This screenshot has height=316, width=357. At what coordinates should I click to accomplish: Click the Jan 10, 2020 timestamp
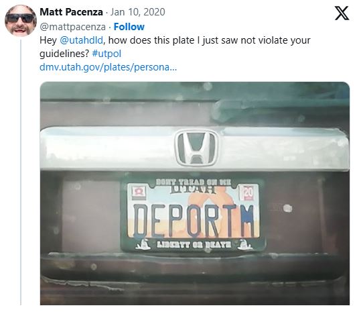tap(137, 12)
